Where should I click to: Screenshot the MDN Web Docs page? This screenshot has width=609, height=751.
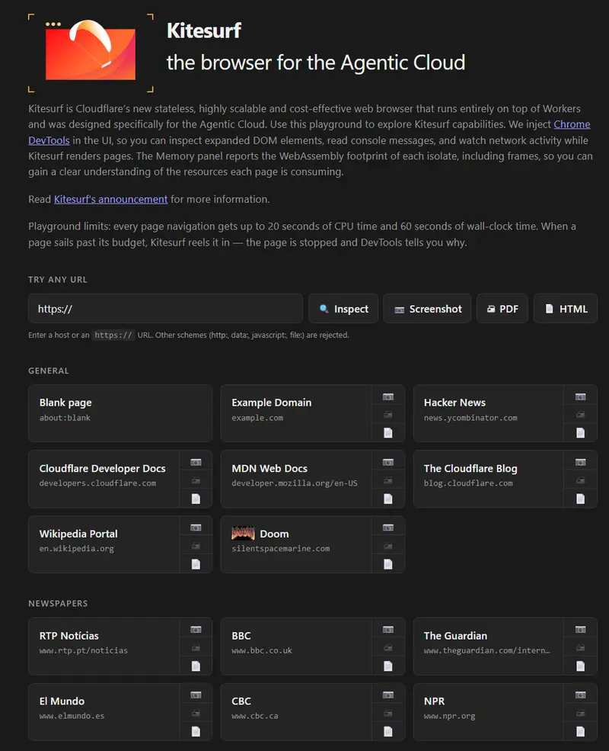coord(388,462)
